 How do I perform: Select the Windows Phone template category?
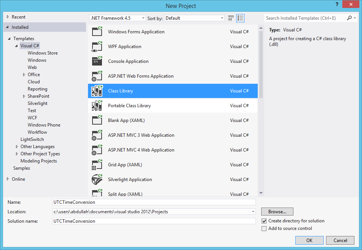(x=44, y=125)
